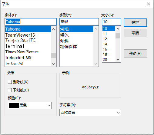The width and height of the screenshot is (154, 135).
Task: Open the 颜色 color dropdown
Action: pos(30,105)
